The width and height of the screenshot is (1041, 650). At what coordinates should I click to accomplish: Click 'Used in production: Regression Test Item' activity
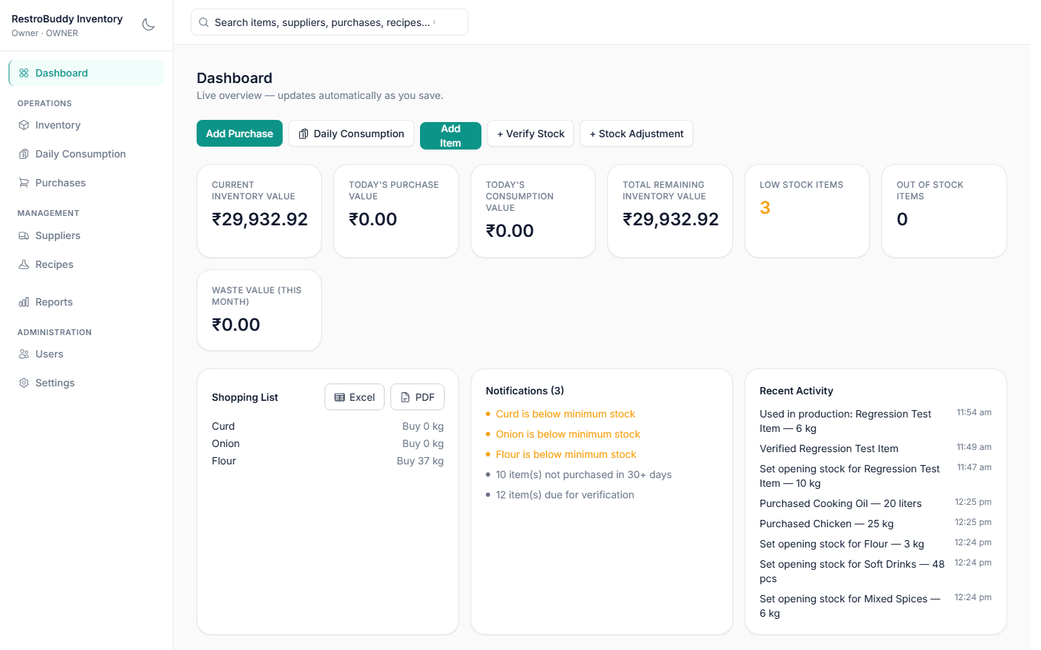point(875,421)
